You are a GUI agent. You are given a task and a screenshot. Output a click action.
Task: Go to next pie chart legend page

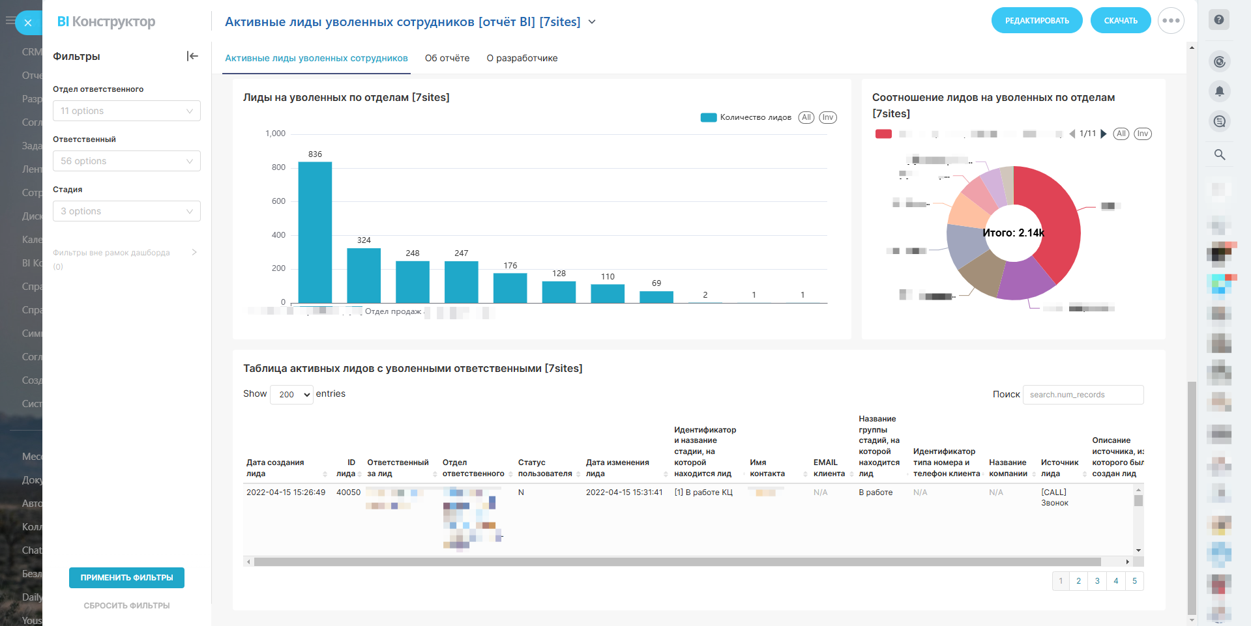[x=1104, y=134]
